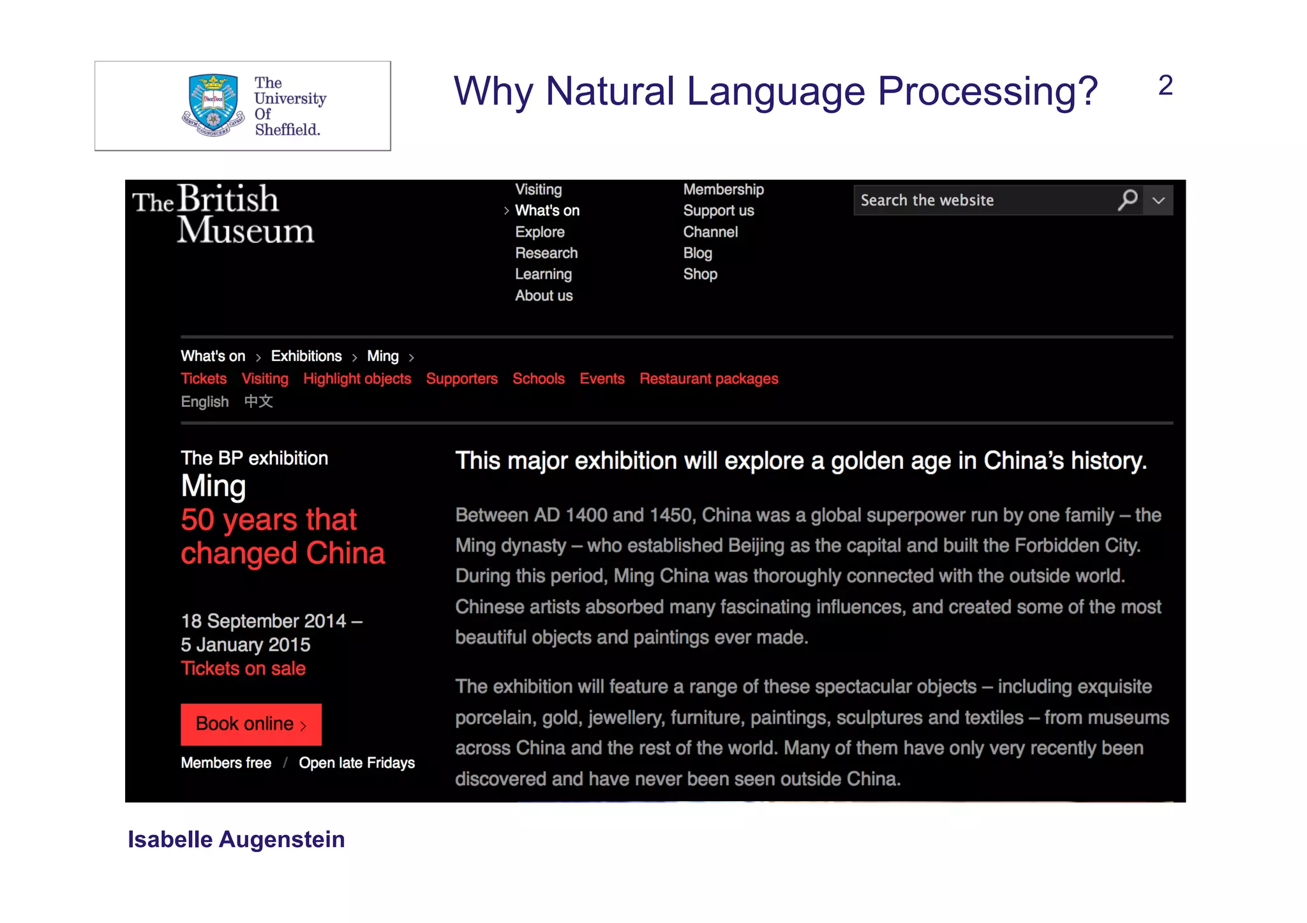Select the What's on menu item
This screenshot has height=923, width=1307.
coord(547,210)
